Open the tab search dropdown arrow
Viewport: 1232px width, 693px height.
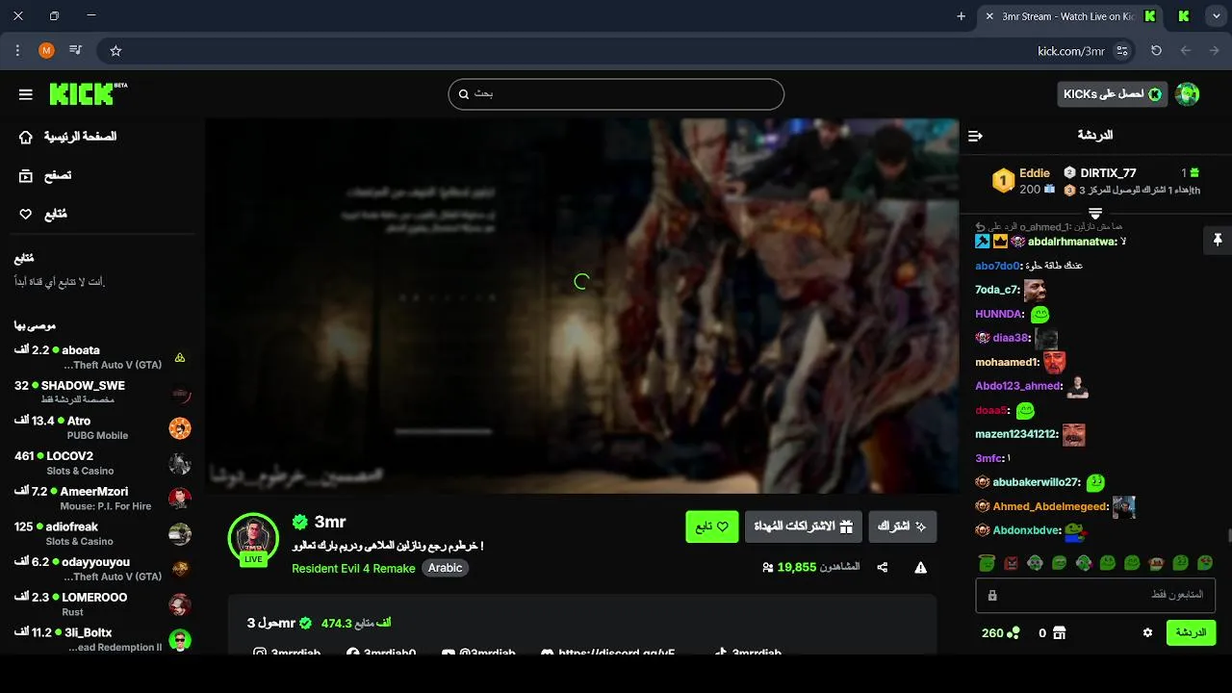[1216, 16]
